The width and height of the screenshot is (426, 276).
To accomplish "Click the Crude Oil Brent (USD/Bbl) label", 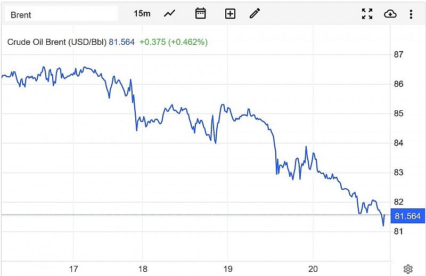I will click(x=57, y=42).
